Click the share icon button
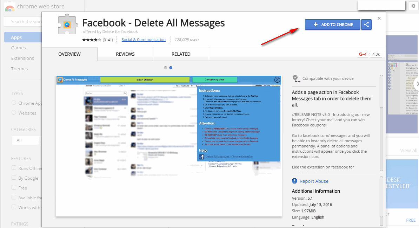 click(366, 25)
